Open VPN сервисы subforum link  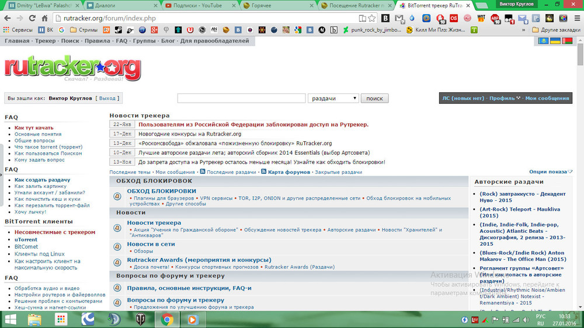[216, 198]
